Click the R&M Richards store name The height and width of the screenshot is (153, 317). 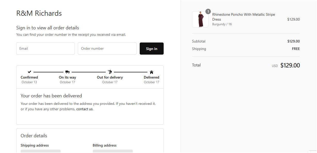pos(39,13)
